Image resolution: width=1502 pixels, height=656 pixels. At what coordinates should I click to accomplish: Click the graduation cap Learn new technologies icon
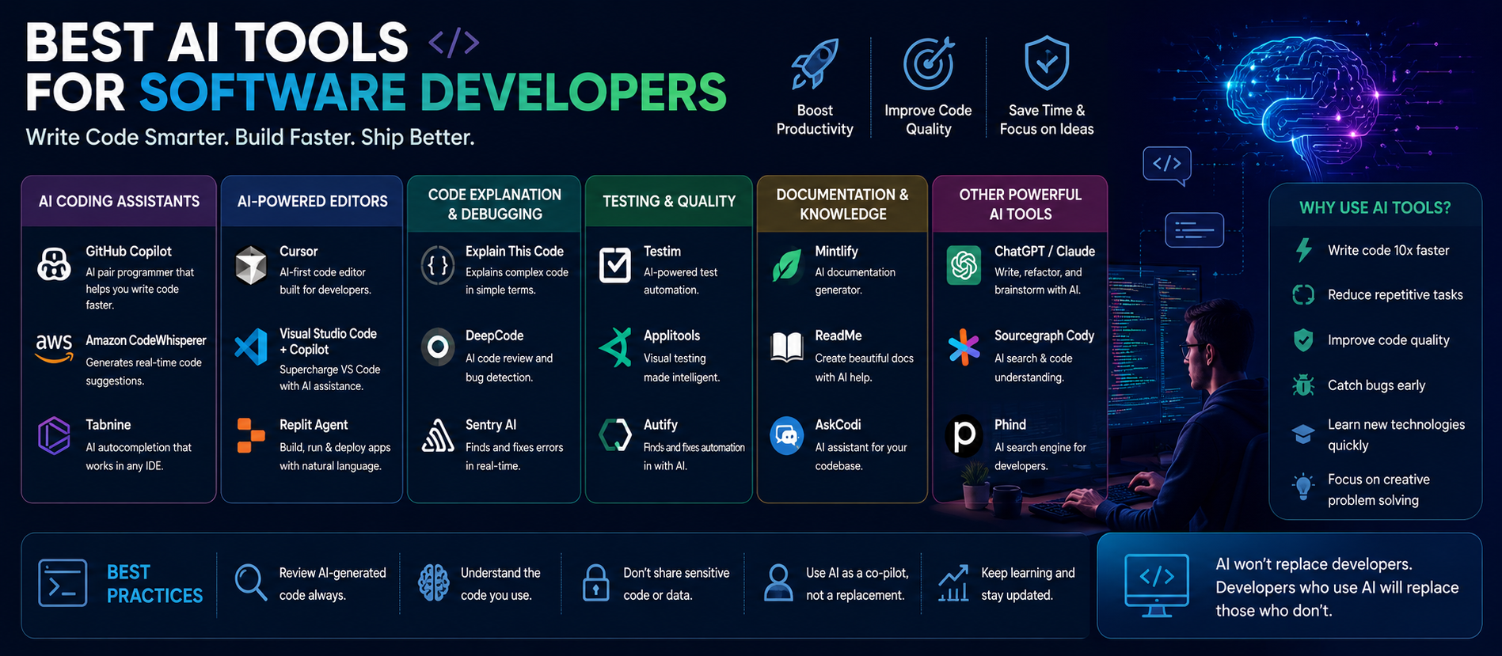pos(1303,434)
